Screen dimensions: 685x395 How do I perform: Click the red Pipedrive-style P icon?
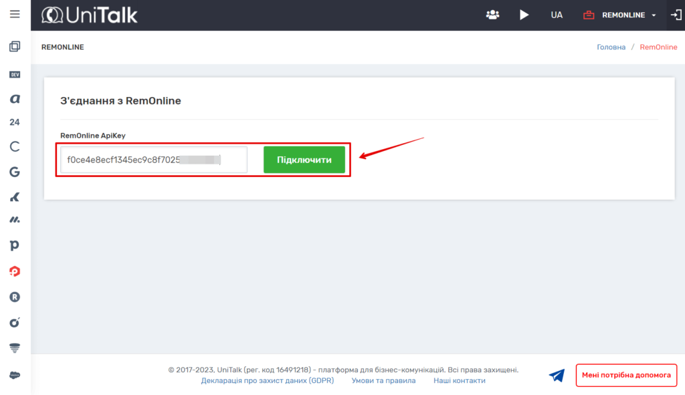coord(15,271)
